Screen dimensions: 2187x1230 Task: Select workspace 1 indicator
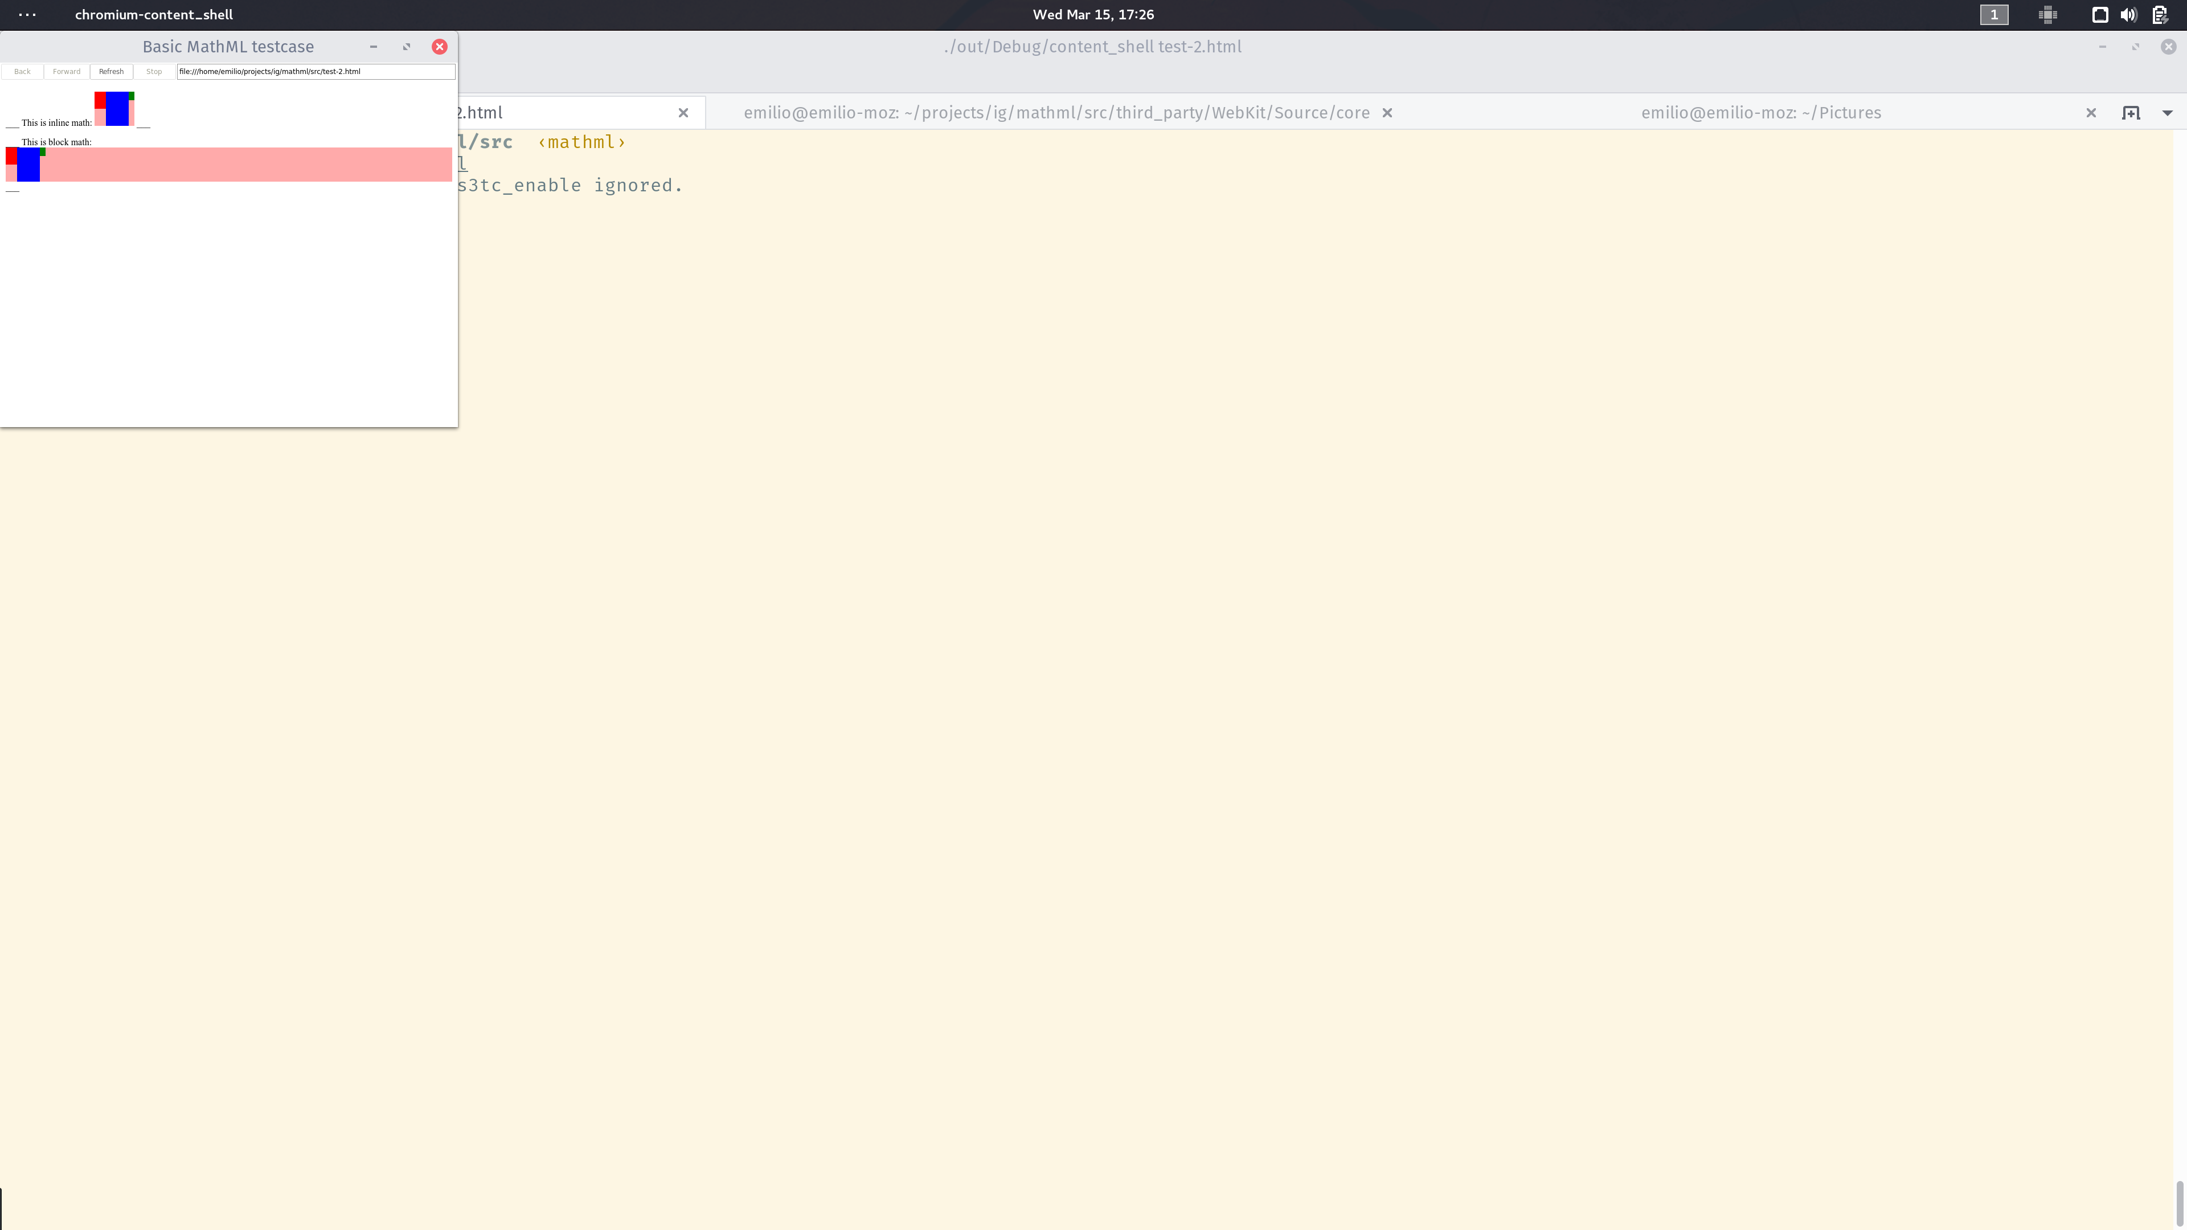(x=1993, y=14)
